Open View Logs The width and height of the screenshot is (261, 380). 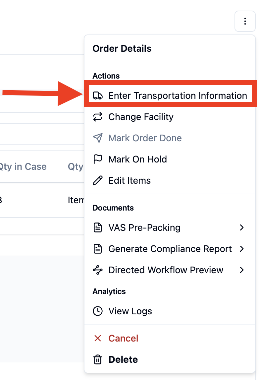tap(130, 311)
